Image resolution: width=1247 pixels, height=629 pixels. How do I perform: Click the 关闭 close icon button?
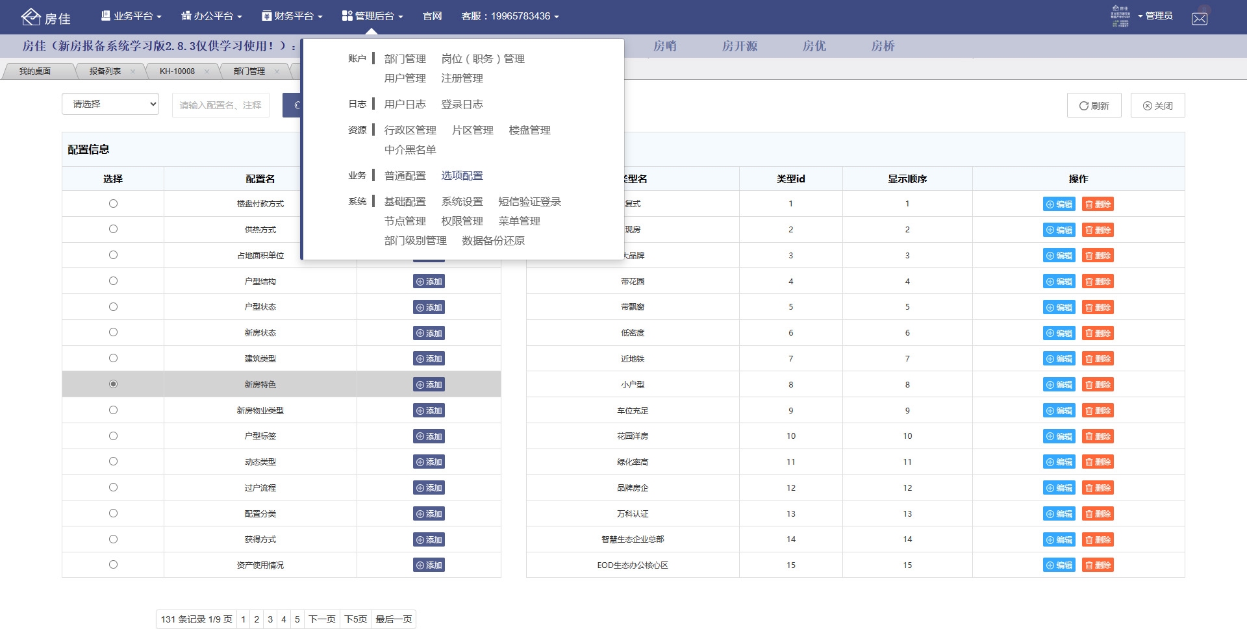[x=1157, y=105]
